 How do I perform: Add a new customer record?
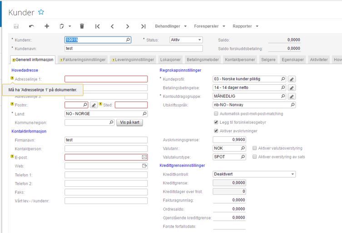coord(47,26)
